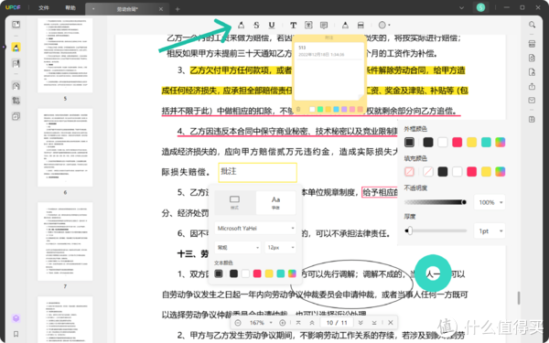
Task: Open the 100% opacity dropdown
Action: click(x=490, y=202)
